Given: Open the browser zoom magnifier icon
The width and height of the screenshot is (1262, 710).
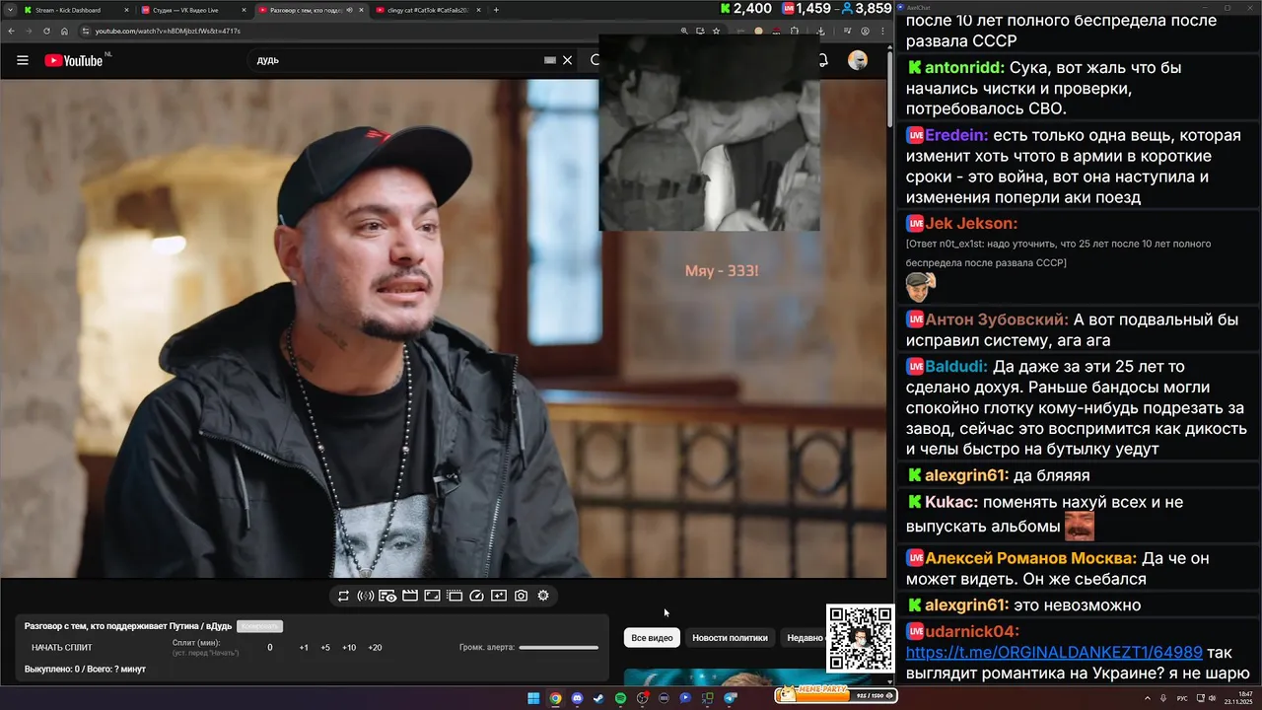Looking at the screenshot, I should tap(684, 31).
